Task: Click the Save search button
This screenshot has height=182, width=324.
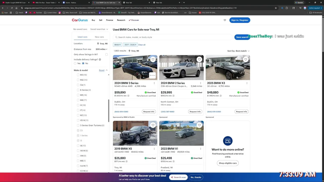Action: pos(242,37)
